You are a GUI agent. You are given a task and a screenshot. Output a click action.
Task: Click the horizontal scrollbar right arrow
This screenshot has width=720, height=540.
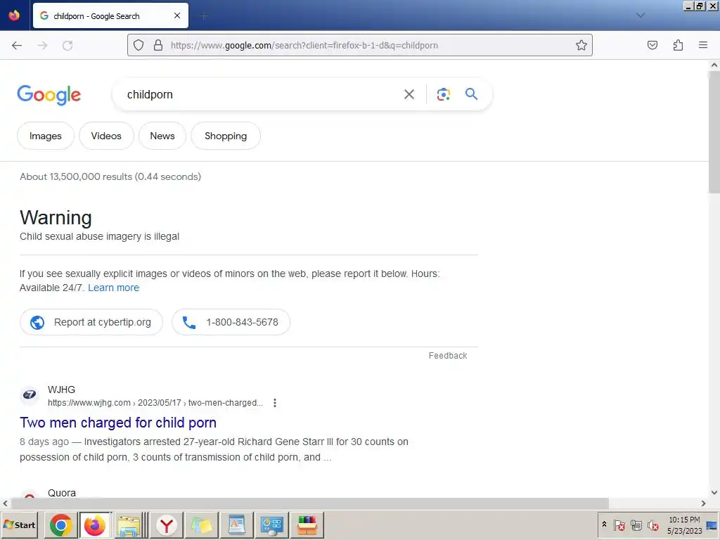(703, 503)
